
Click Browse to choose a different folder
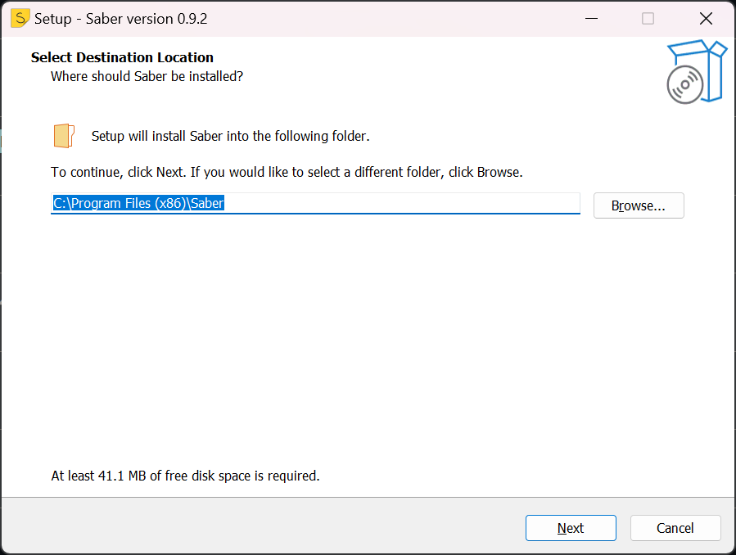coord(638,205)
